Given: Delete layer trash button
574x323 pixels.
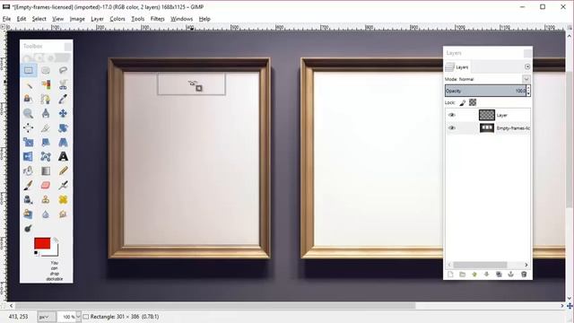Looking at the screenshot, I should point(524,275).
